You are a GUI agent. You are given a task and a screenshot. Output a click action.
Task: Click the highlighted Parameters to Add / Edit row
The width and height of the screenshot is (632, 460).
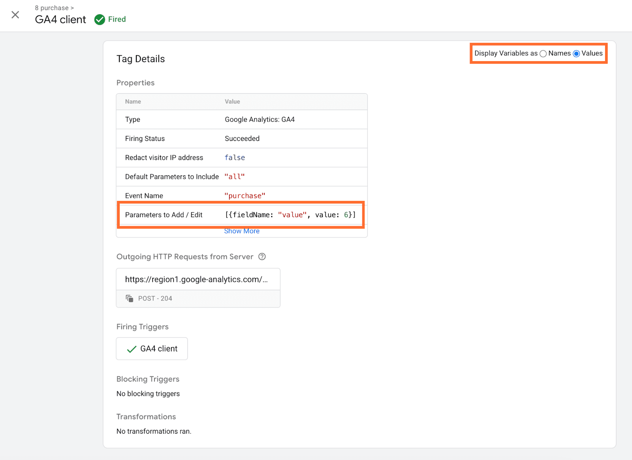tap(241, 214)
